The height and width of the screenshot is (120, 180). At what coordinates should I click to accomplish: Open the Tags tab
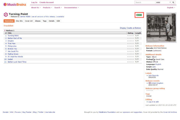[45, 21]
